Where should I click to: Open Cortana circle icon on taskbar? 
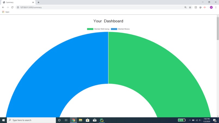click(59, 120)
